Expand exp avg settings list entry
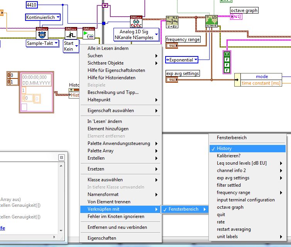Image resolution: width=291 pixels, height=247 pixels. (247, 178)
